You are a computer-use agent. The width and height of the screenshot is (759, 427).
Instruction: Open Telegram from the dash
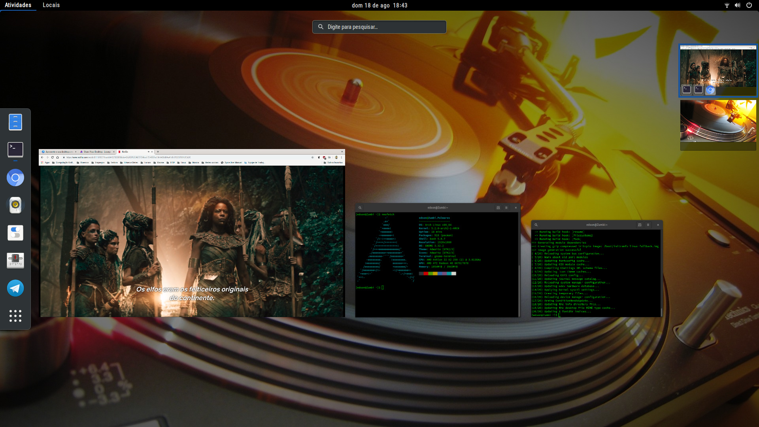coord(15,288)
